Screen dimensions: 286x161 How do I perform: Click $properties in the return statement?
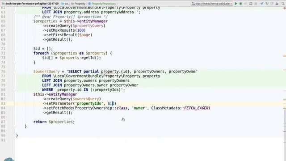point(61,122)
